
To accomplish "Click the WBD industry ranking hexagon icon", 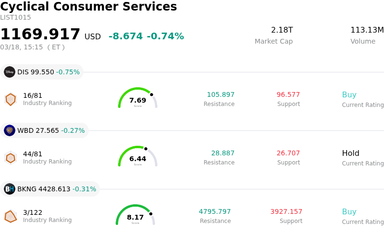I will click(x=10, y=158).
